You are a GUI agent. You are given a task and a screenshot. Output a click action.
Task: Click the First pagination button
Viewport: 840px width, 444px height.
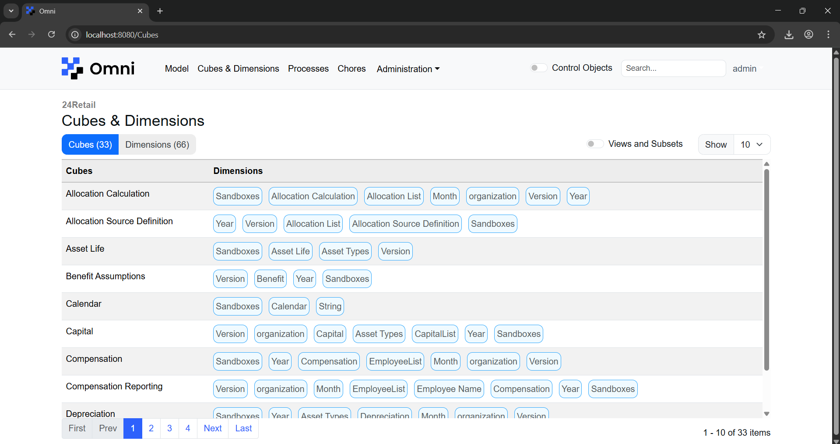(77, 428)
